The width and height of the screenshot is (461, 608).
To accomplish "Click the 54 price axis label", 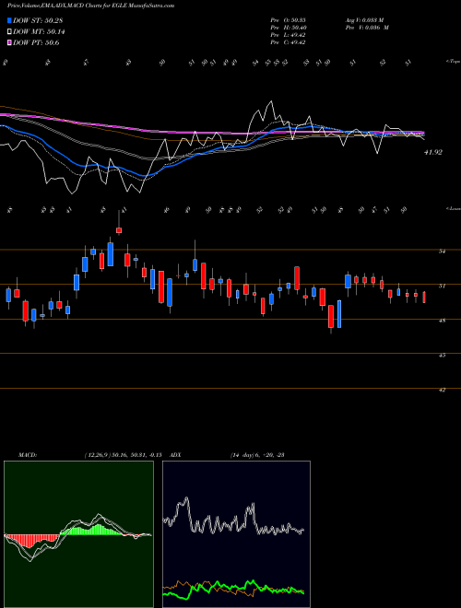I will tap(442, 251).
